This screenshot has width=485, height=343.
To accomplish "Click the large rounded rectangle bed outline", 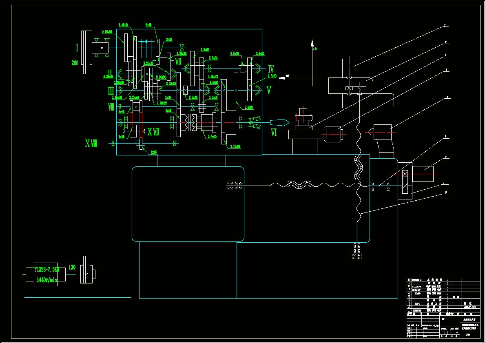I will tap(188, 204).
